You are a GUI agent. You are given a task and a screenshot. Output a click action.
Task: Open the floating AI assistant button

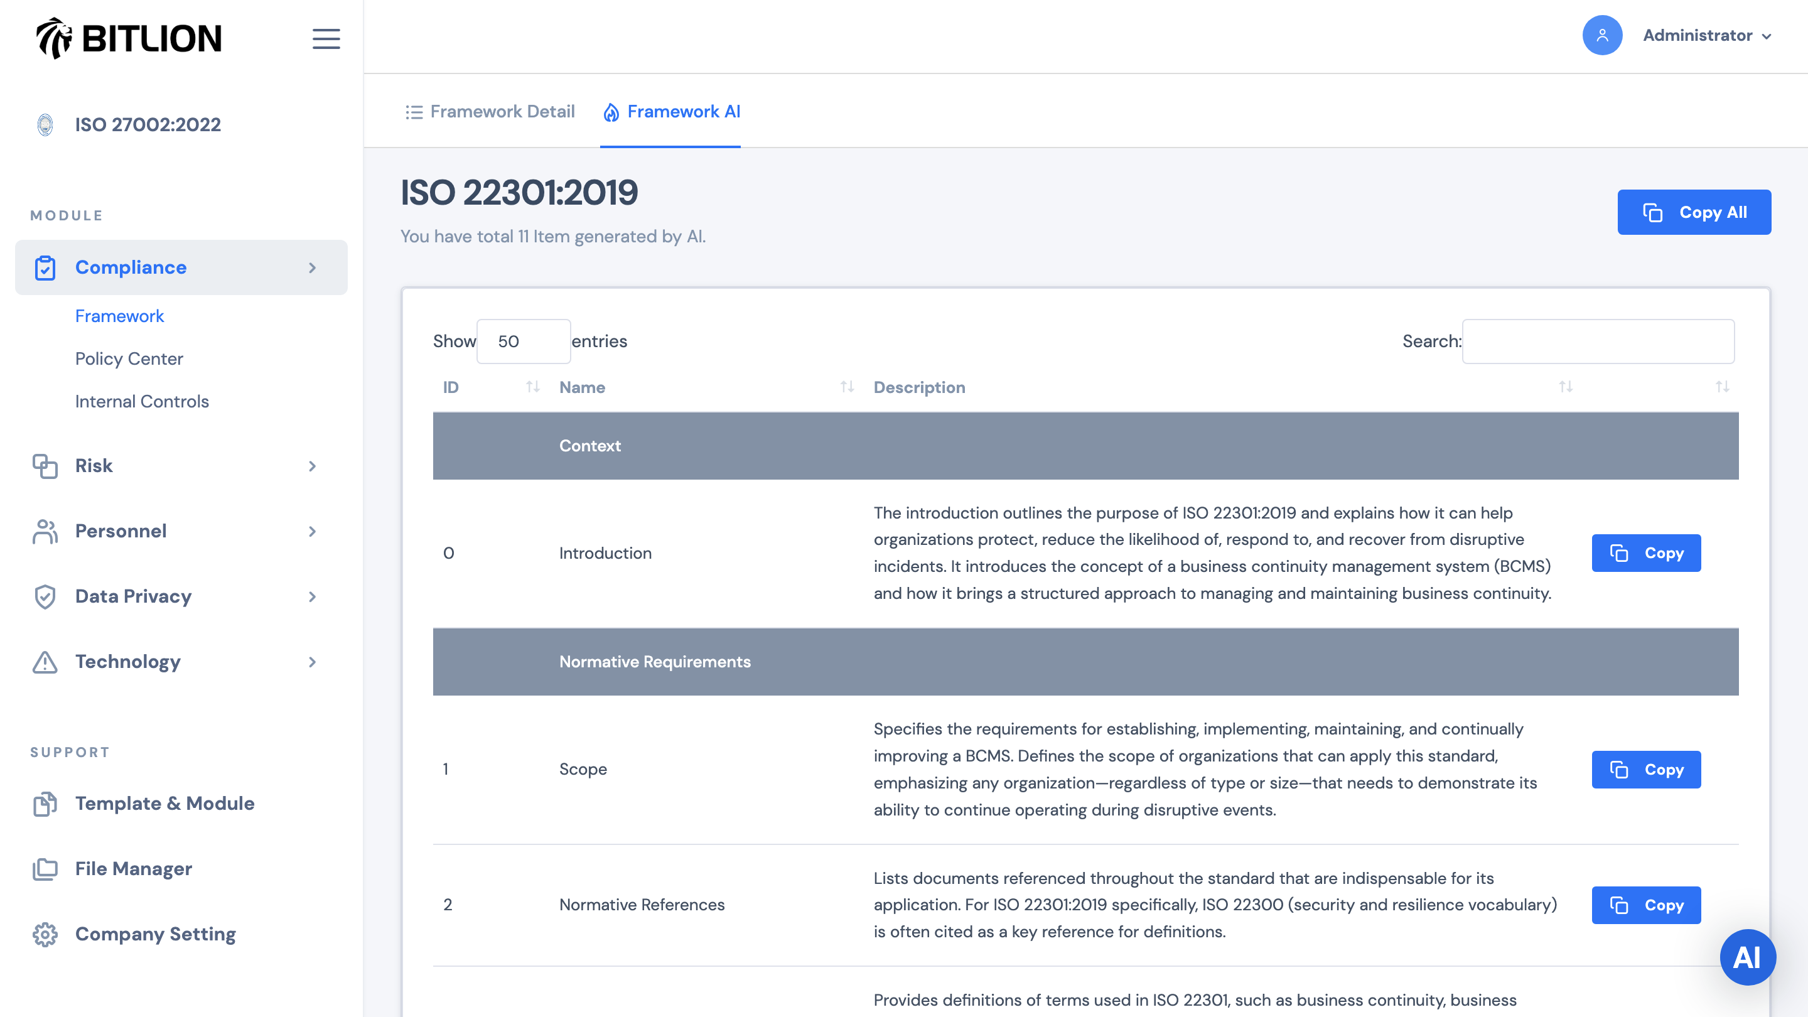[x=1748, y=957]
